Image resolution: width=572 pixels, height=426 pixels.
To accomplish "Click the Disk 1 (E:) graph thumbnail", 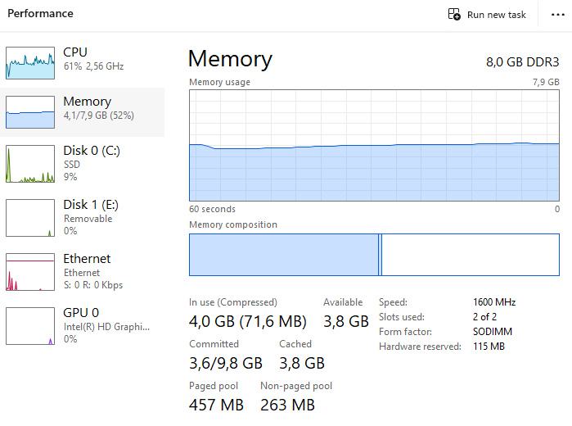I will point(30,217).
